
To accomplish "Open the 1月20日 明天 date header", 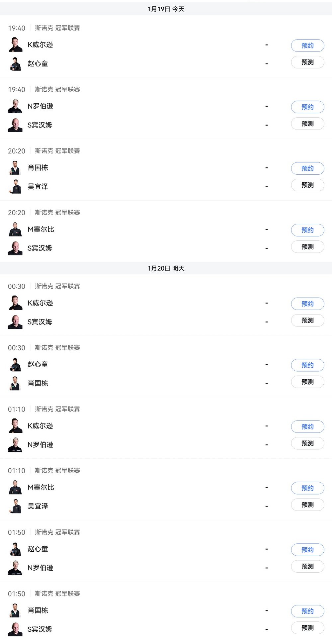I will (x=166, y=268).
